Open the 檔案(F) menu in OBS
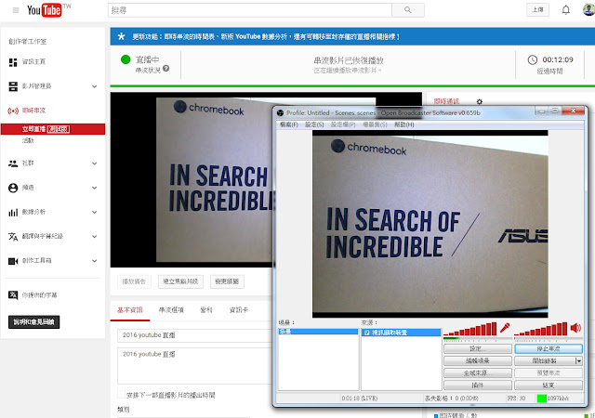This screenshot has width=595, height=418. click(289, 124)
